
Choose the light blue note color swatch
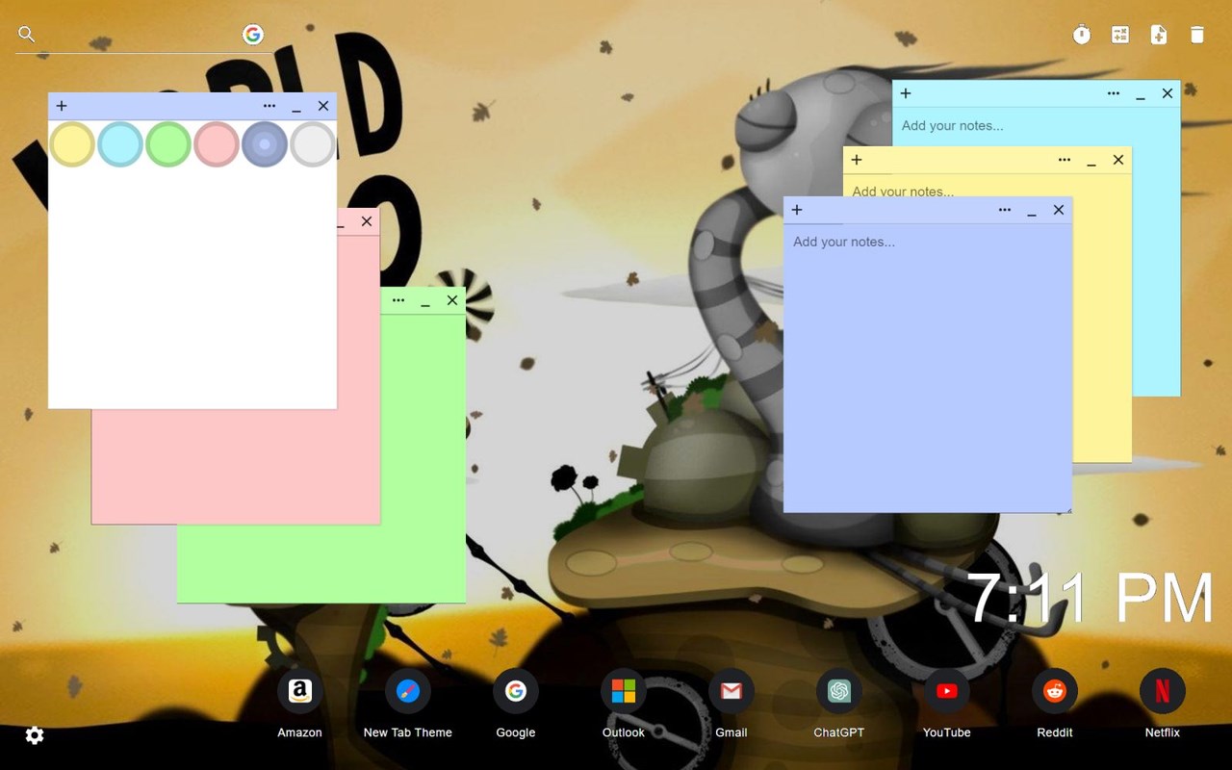coord(120,144)
